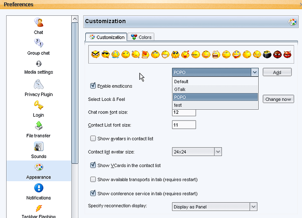
Task: Uncheck Show conference service in tab
Action: tap(93, 193)
